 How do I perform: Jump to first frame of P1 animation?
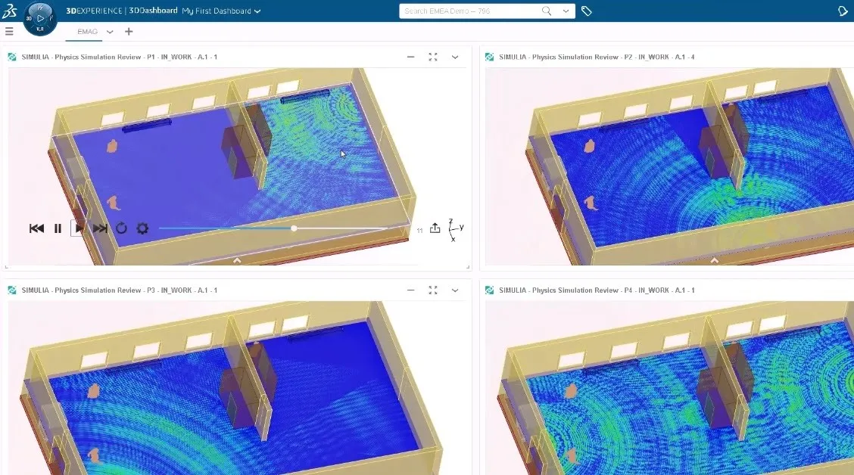36,228
